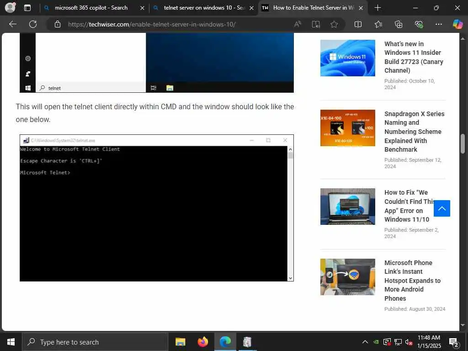
Task: Open the Favorites list icon
Action: pyautogui.click(x=378, y=24)
